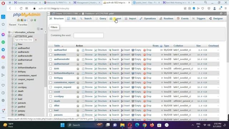This screenshot has width=229, height=129.
Task: Open the Routines tab
Action: 166,19
